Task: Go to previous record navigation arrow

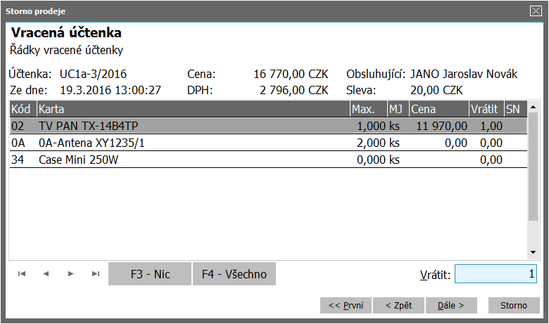Action: tap(46, 274)
